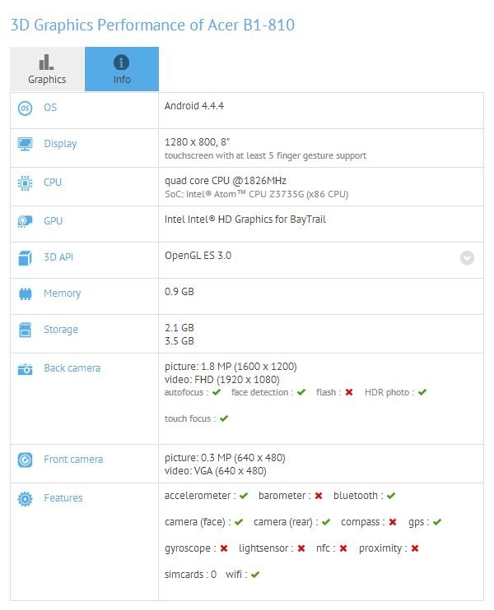Click the CPU chip icon
The width and height of the screenshot is (494, 610).
pos(26,183)
